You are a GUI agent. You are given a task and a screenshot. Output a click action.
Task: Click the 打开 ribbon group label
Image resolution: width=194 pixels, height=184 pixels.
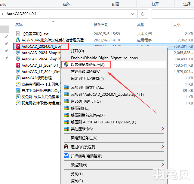155,4
